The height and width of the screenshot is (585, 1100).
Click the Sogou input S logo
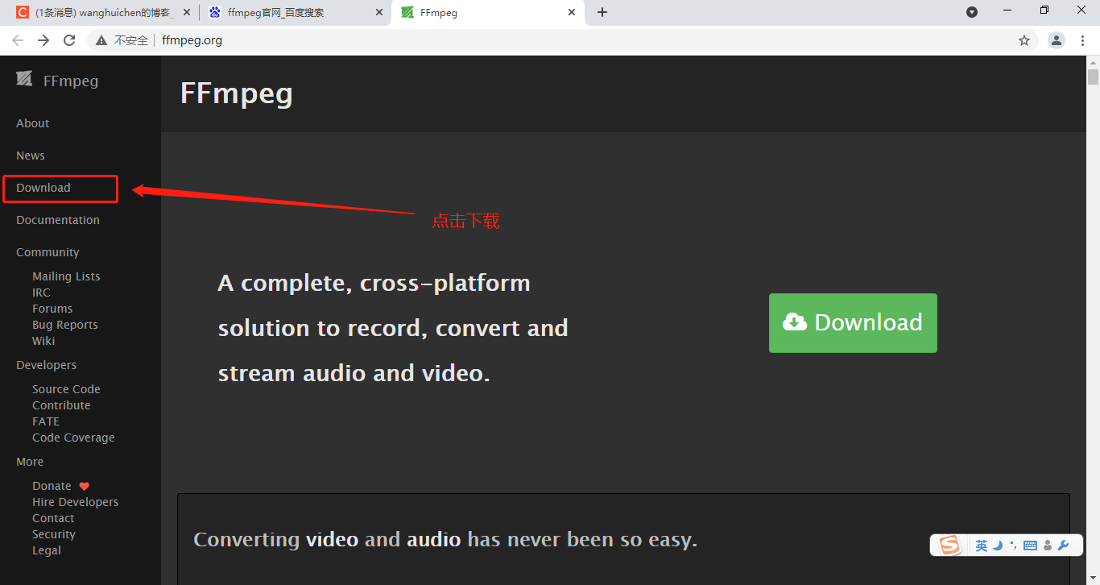pos(950,546)
